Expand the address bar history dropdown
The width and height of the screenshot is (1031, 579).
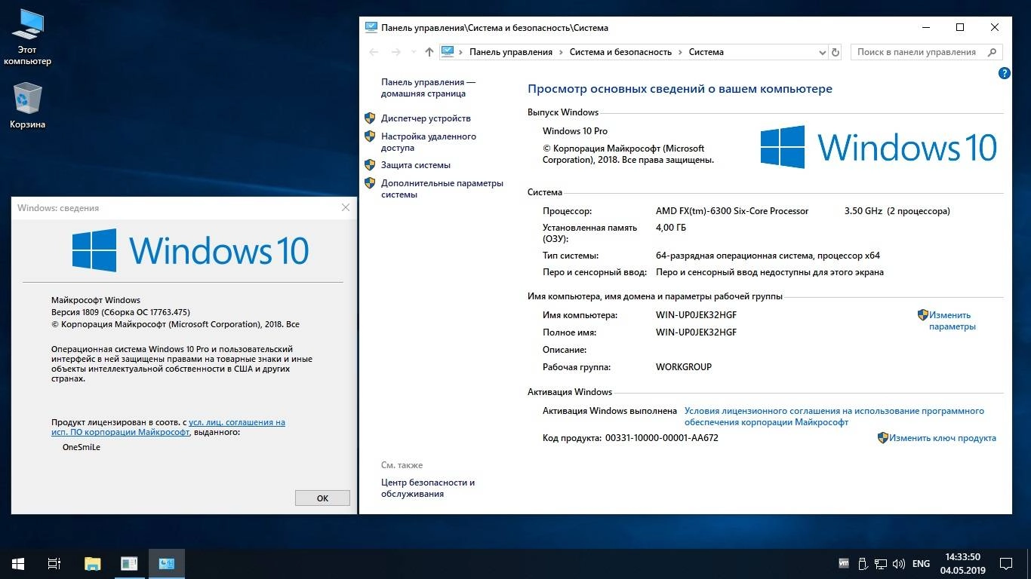[x=823, y=52]
